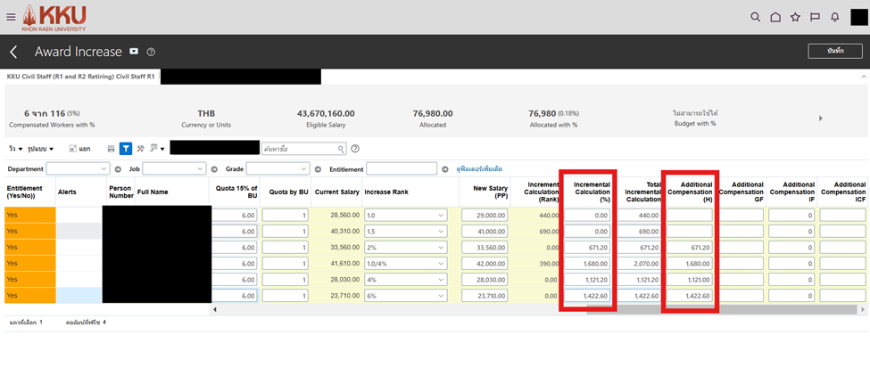This screenshot has height=376, width=870.
Task: Click the search magnifier in top bar
Action: click(x=755, y=17)
